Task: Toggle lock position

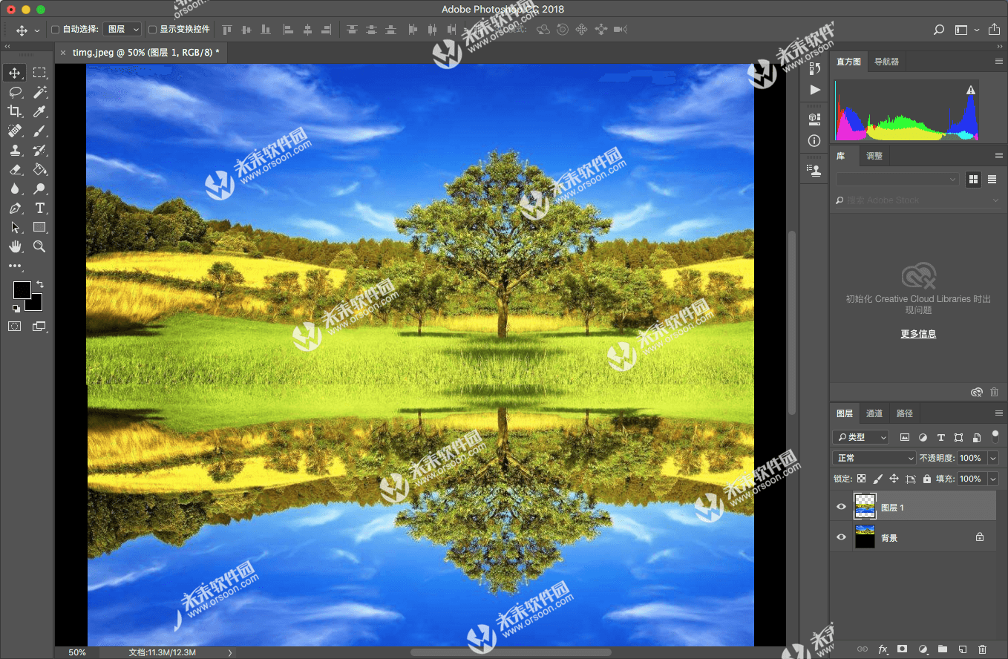Action: pos(894,479)
